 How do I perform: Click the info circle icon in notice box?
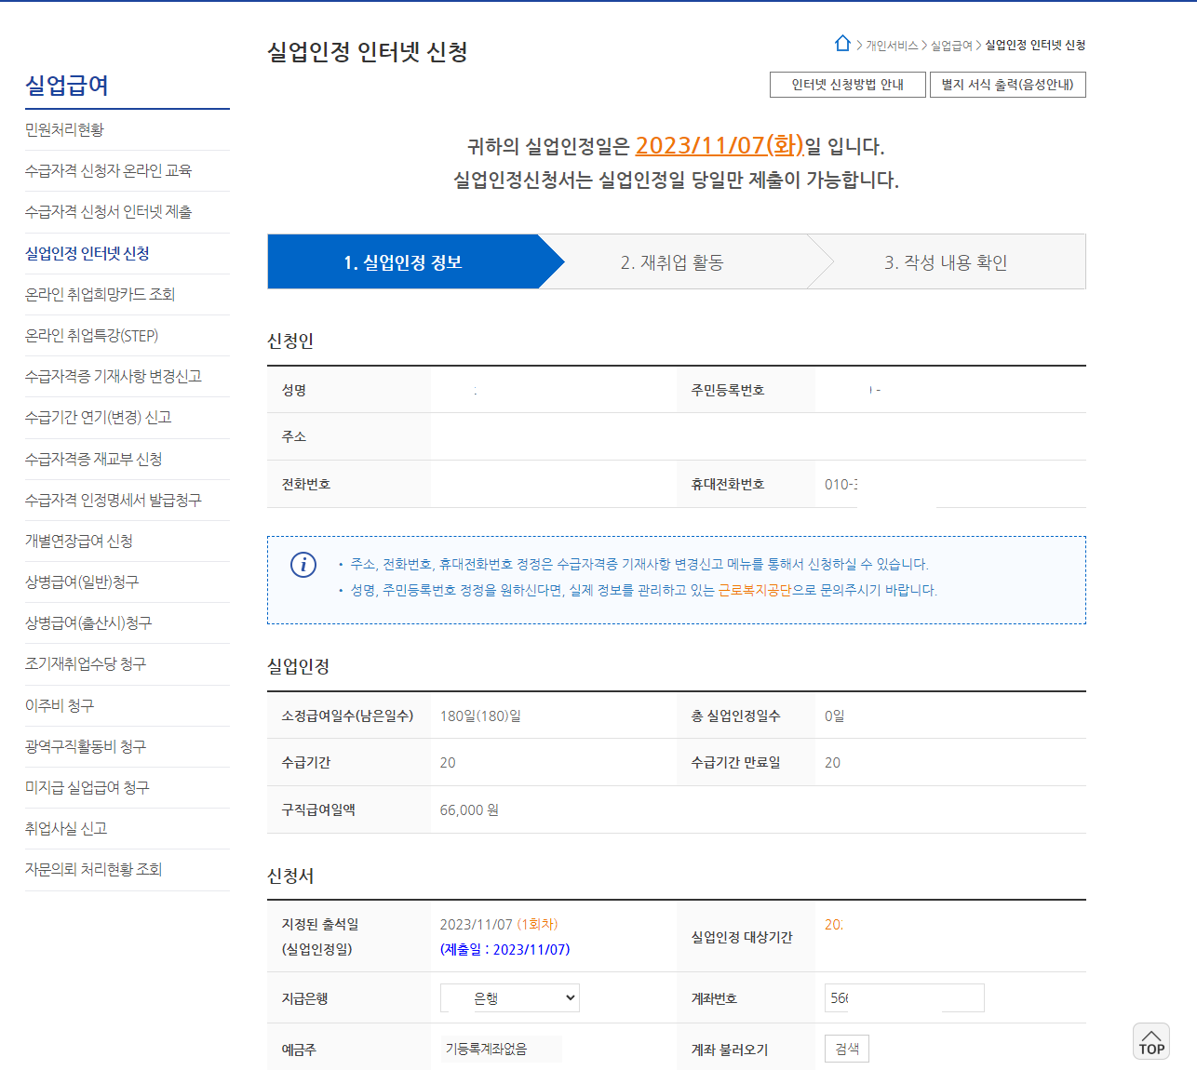(303, 565)
